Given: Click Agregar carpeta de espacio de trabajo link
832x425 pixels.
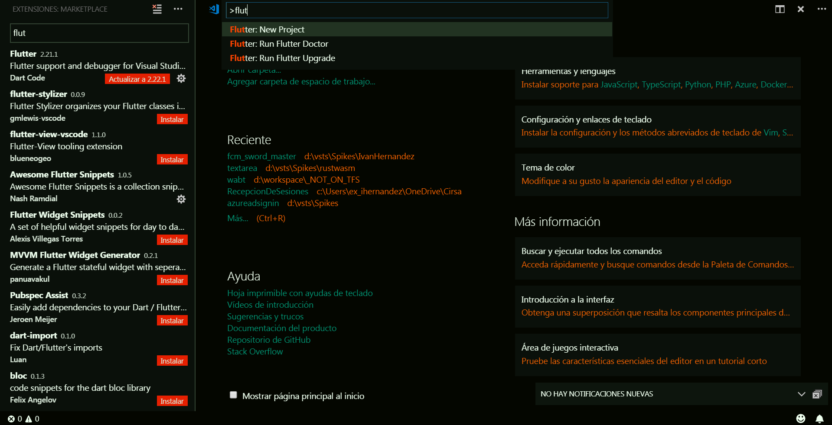Looking at the screenshot, I should (x=301, y=82).
